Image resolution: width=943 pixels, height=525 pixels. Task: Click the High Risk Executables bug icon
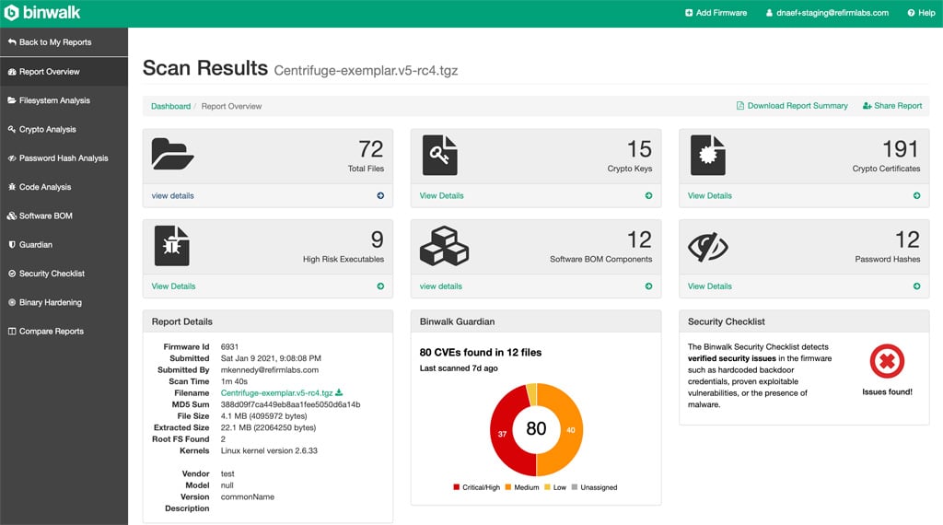coord(172,245)
